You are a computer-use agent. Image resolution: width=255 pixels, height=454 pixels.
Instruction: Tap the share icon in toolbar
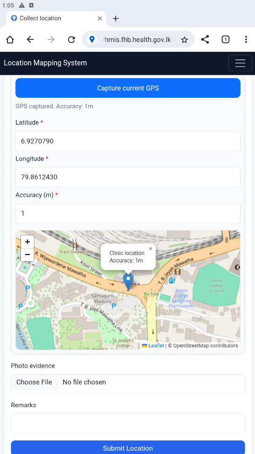pos(205,40)
